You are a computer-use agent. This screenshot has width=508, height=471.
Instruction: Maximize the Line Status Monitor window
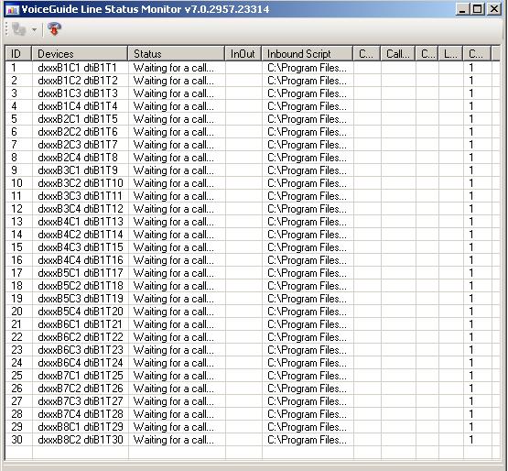tap(478, 9)
